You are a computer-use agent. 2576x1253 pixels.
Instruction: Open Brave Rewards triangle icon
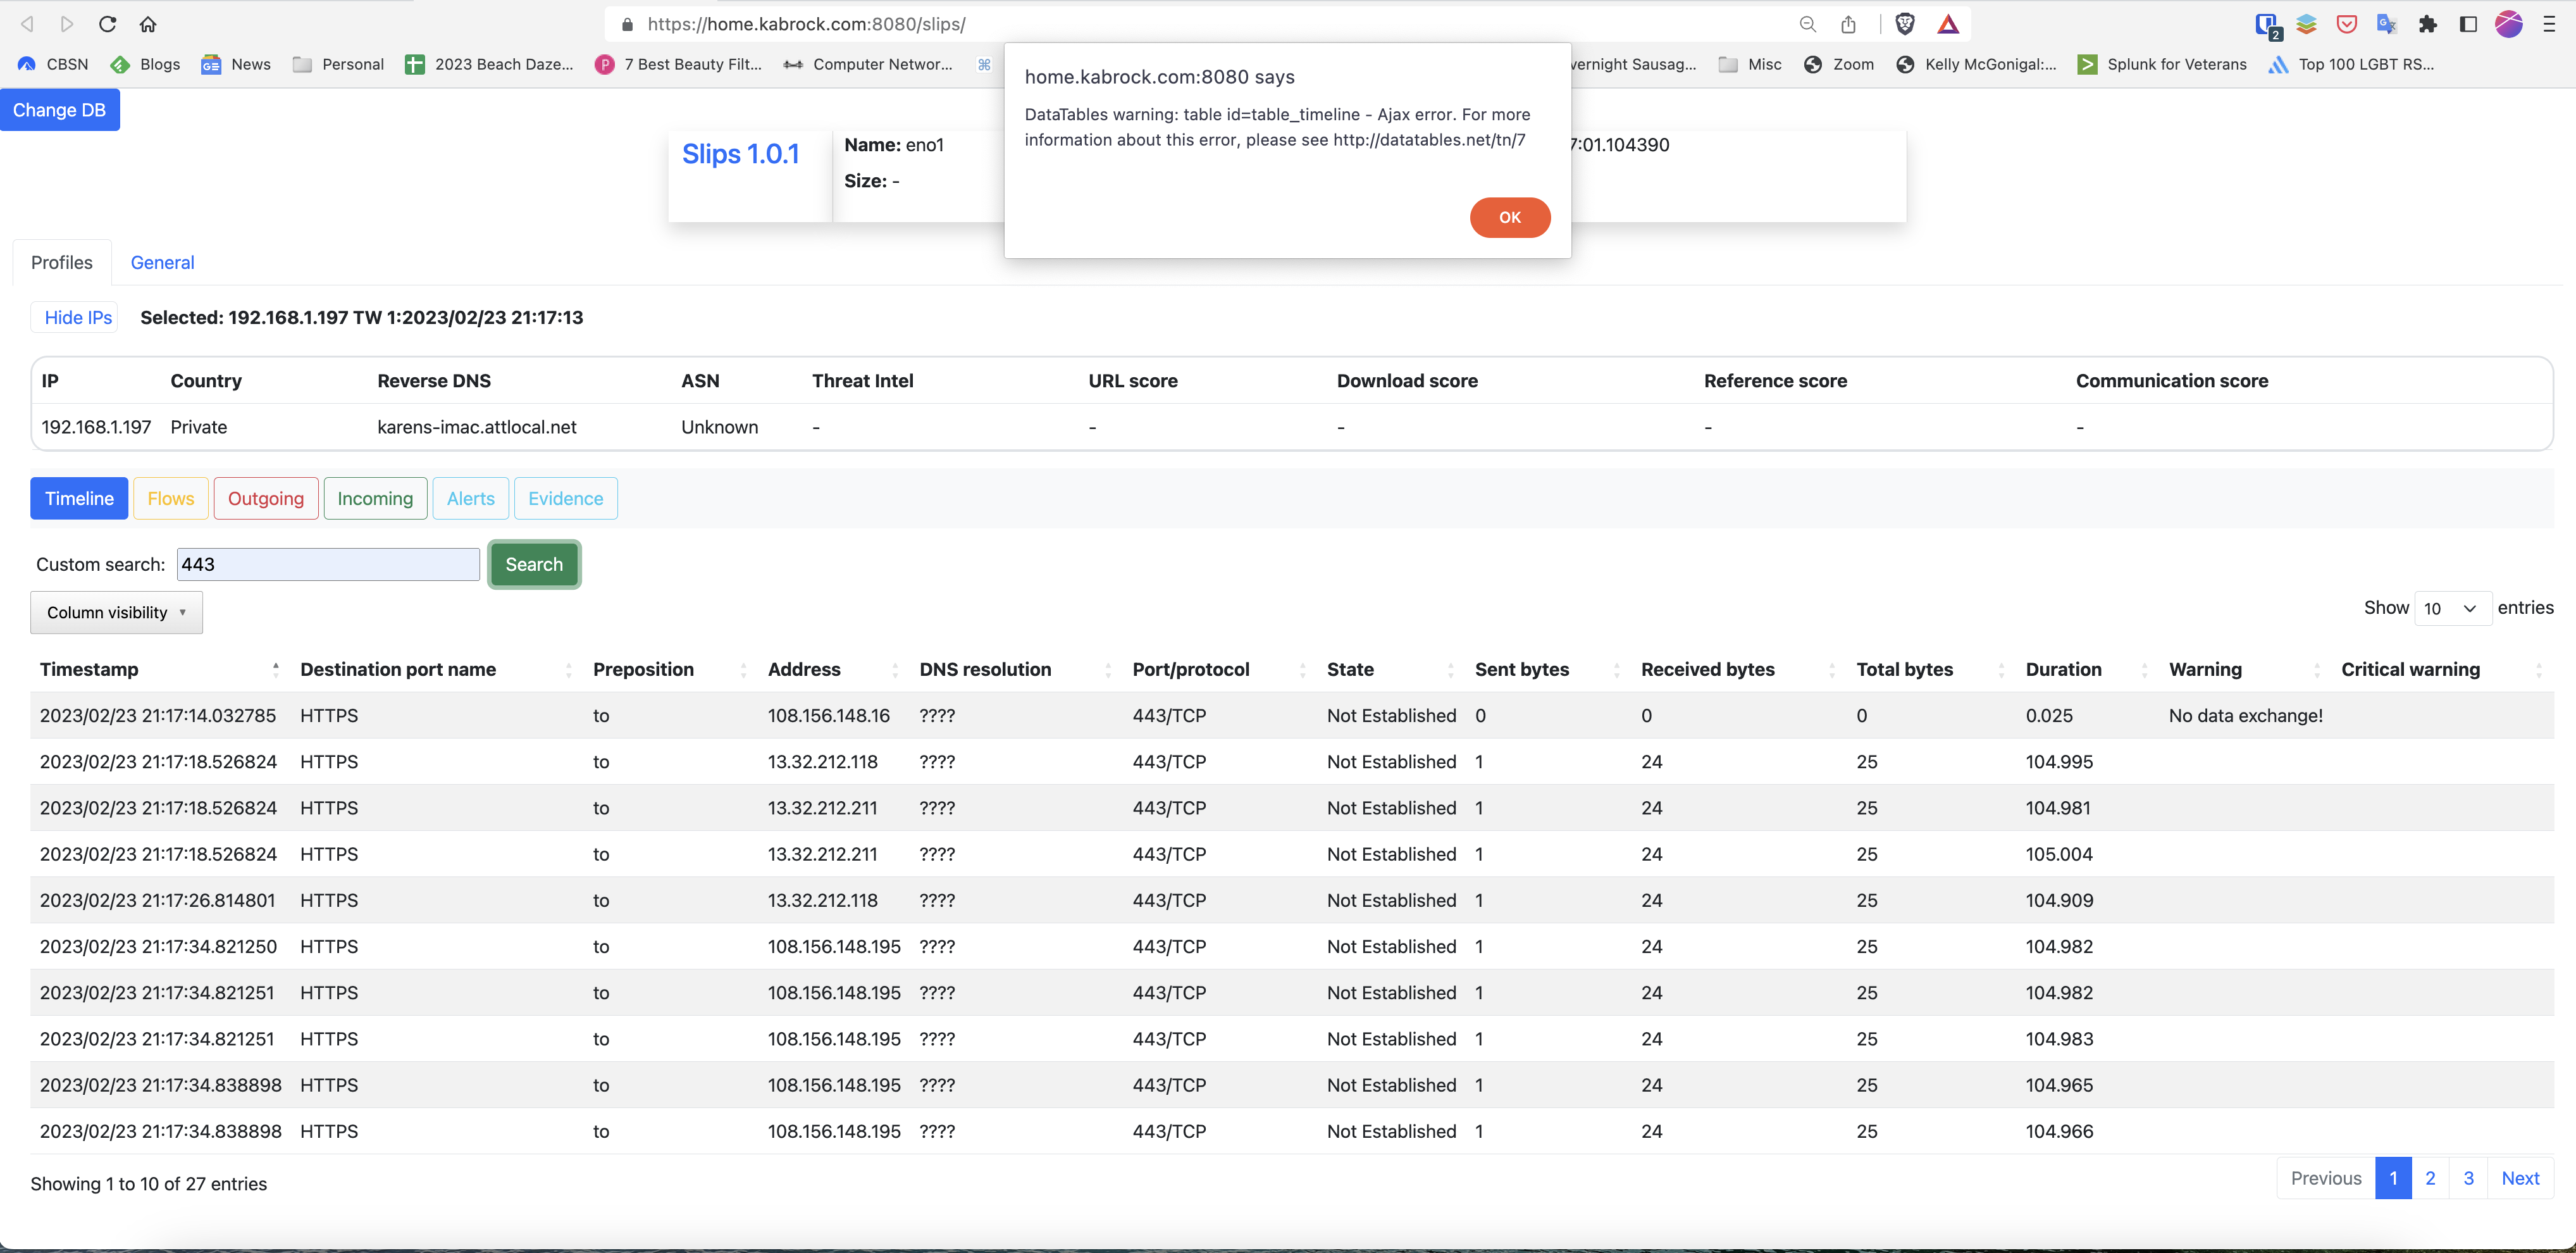tap(1948, 23)
